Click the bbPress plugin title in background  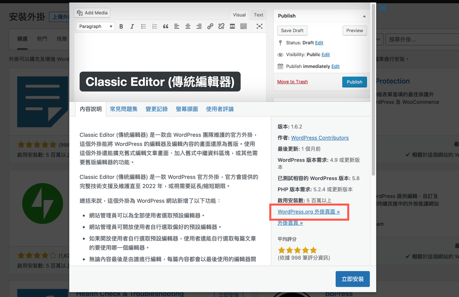(339, 293)
